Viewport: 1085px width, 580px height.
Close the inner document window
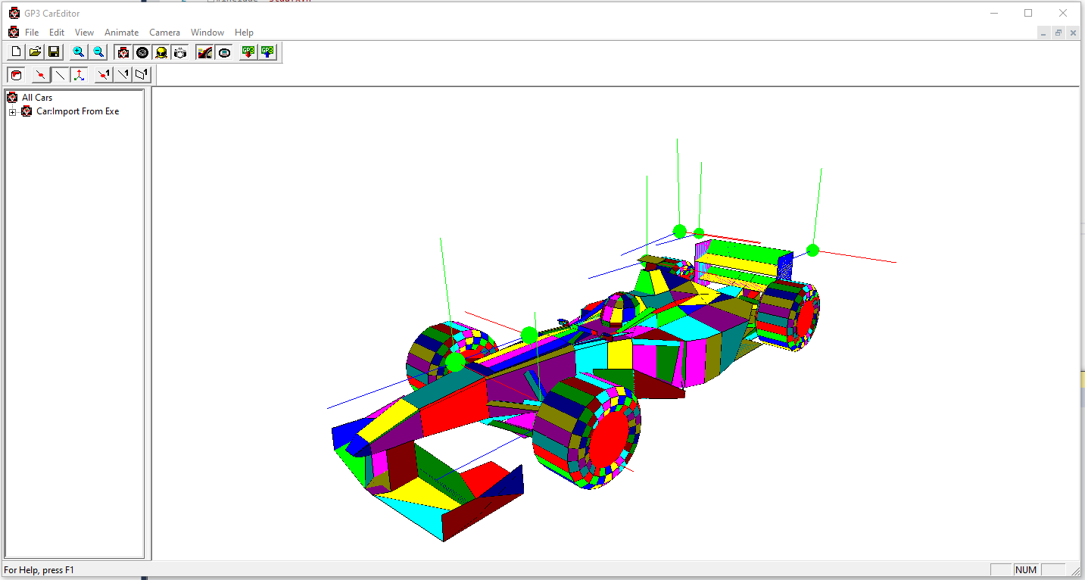click(x=1072, y=33)
